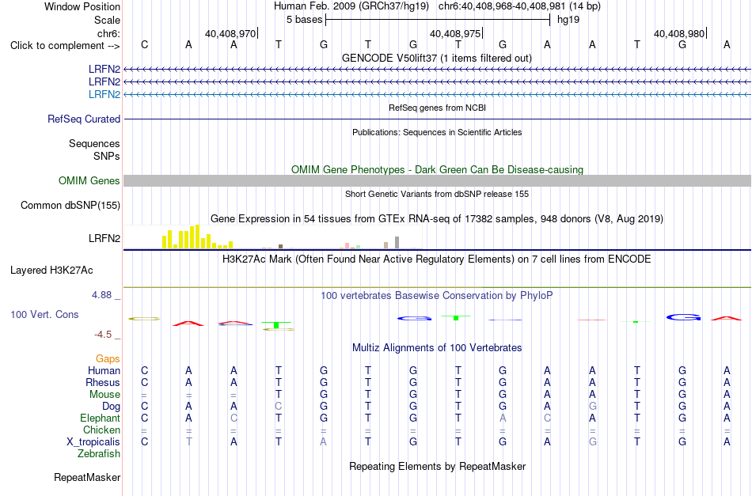Click the 'Zebrafish' species row label

point(99,453)
